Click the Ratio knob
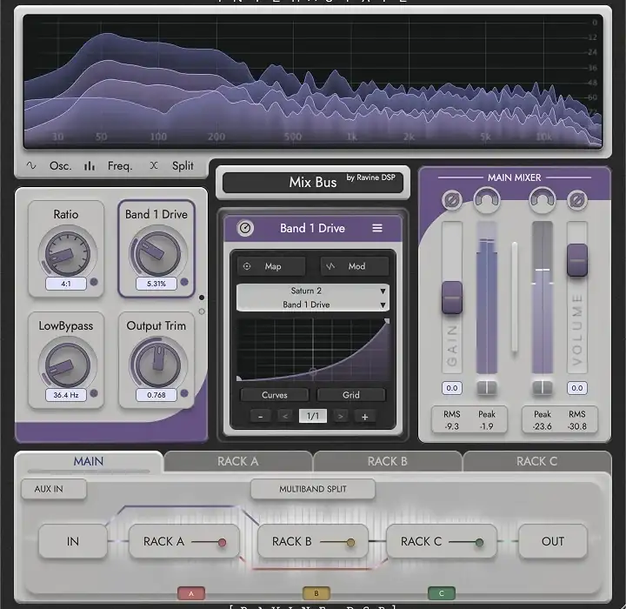 pyautogui.click(x=68, y=253)
